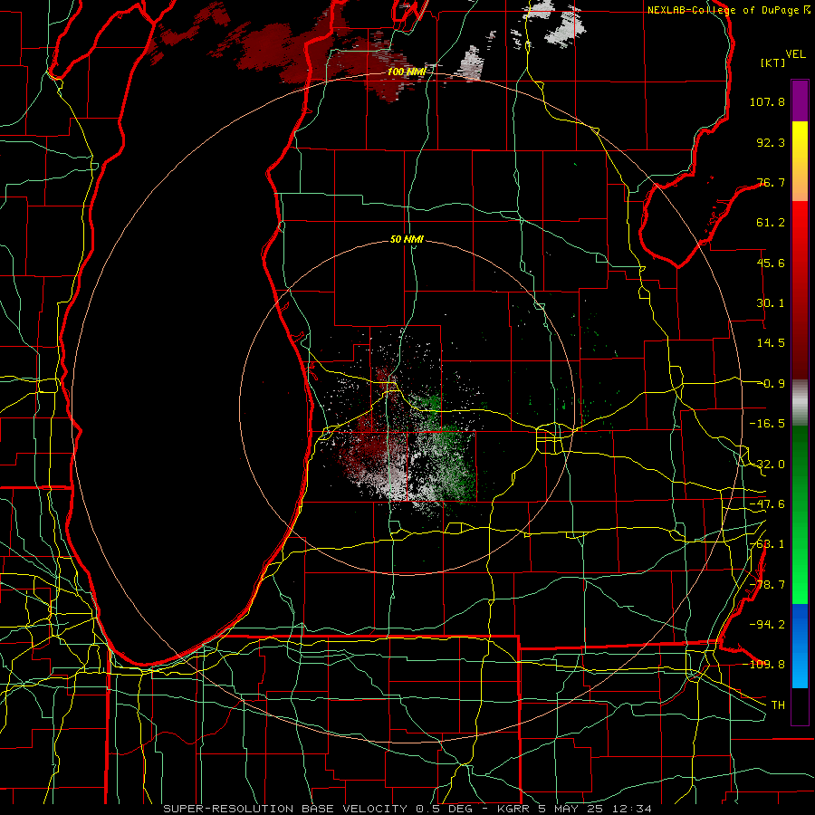Pick the purple segment atop the color bar

[x=800, y=101]
